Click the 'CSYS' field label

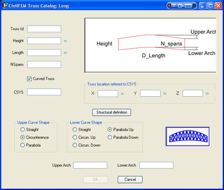[19, 92]
